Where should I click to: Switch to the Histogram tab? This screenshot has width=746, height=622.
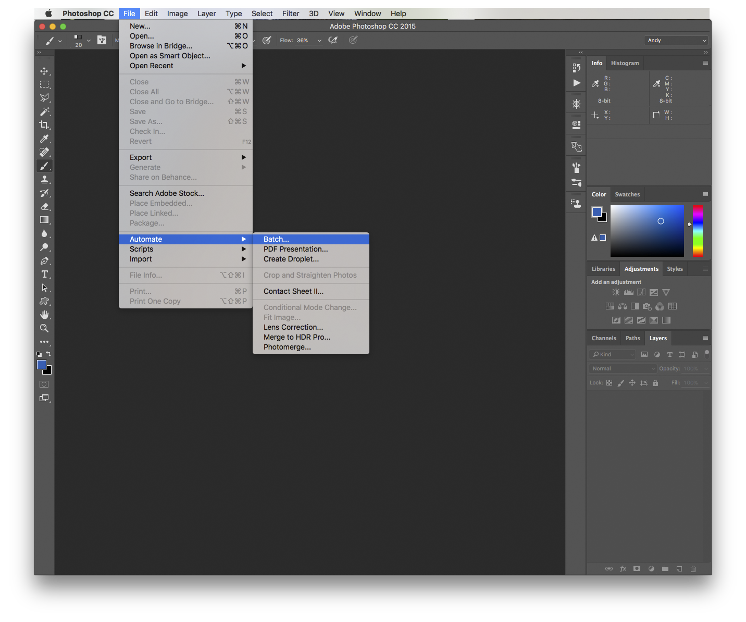tap(625, 63)
